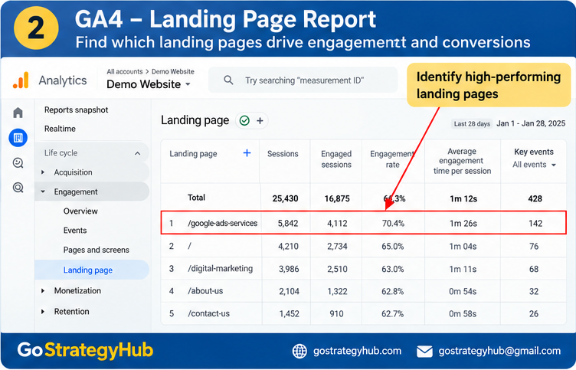Viewport: 576px width, 370px height.
Task: Click the green check status icon
Action: [244, 120]
